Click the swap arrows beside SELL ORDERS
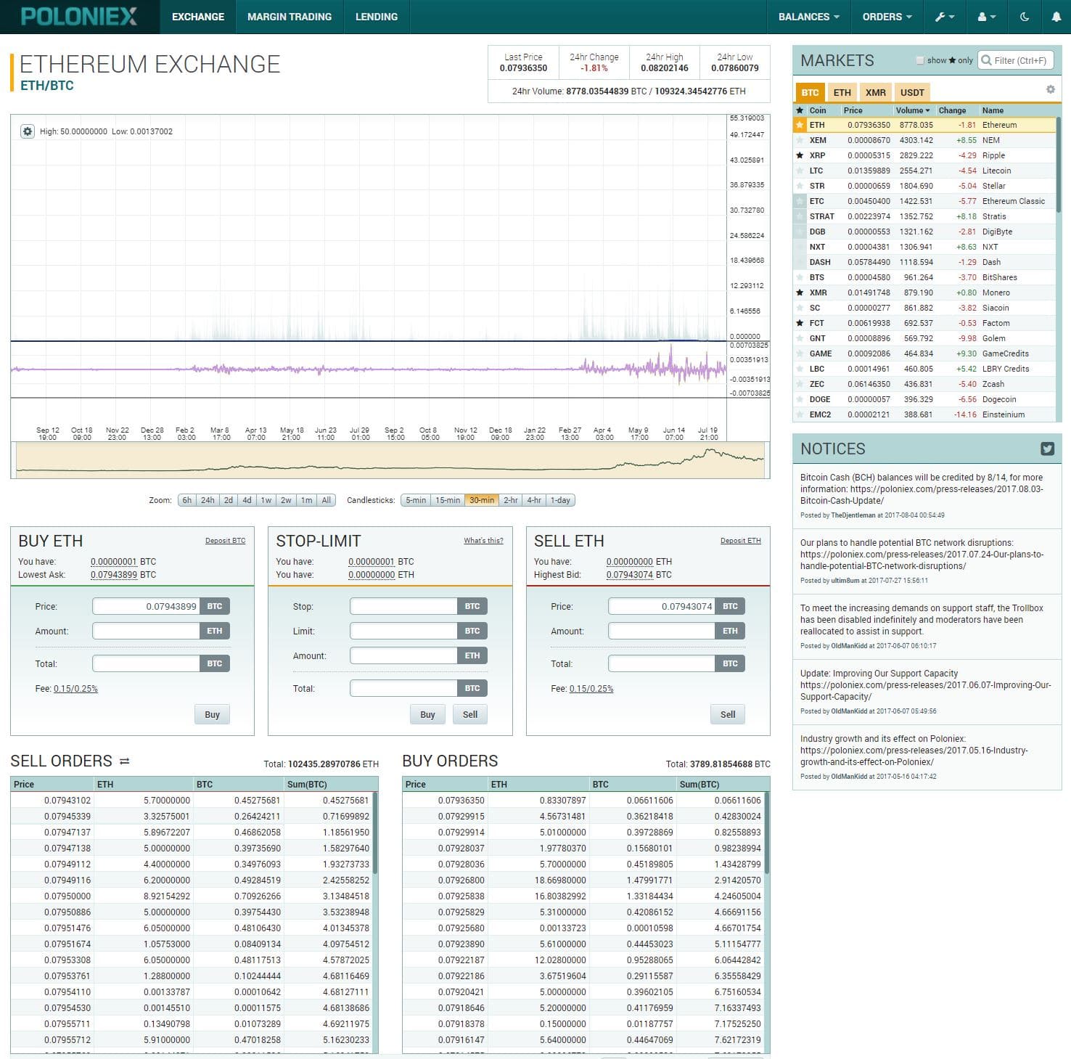1071x1059 pixels. 126,761
